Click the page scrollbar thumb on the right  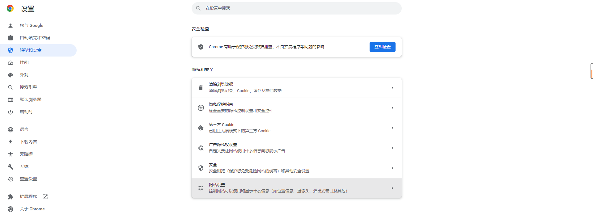(591, 71)
